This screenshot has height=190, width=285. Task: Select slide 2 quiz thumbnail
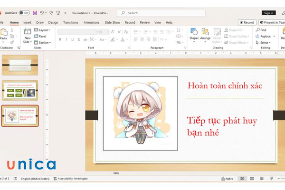[x=20, y=90]
